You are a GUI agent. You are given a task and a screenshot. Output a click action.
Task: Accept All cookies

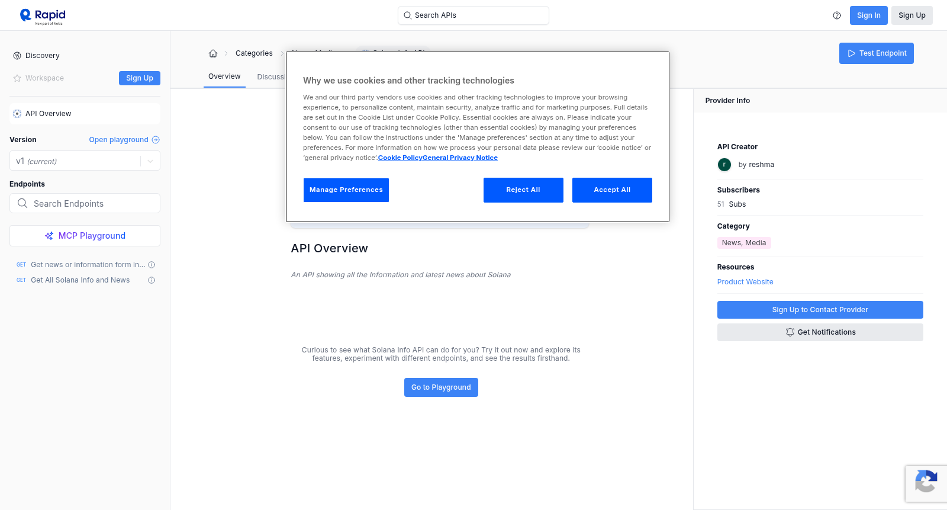612,190
